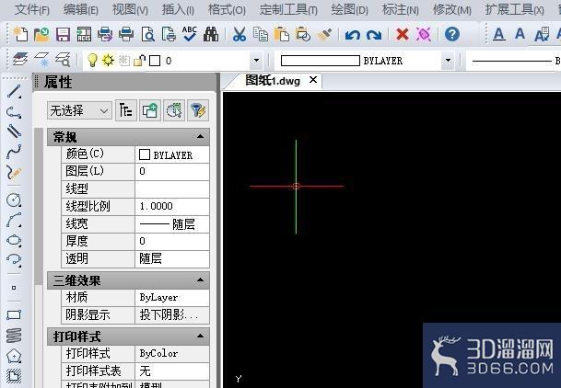Toggle layer on/off light bulb
The image size is (561, 388).
pos(92,60)
